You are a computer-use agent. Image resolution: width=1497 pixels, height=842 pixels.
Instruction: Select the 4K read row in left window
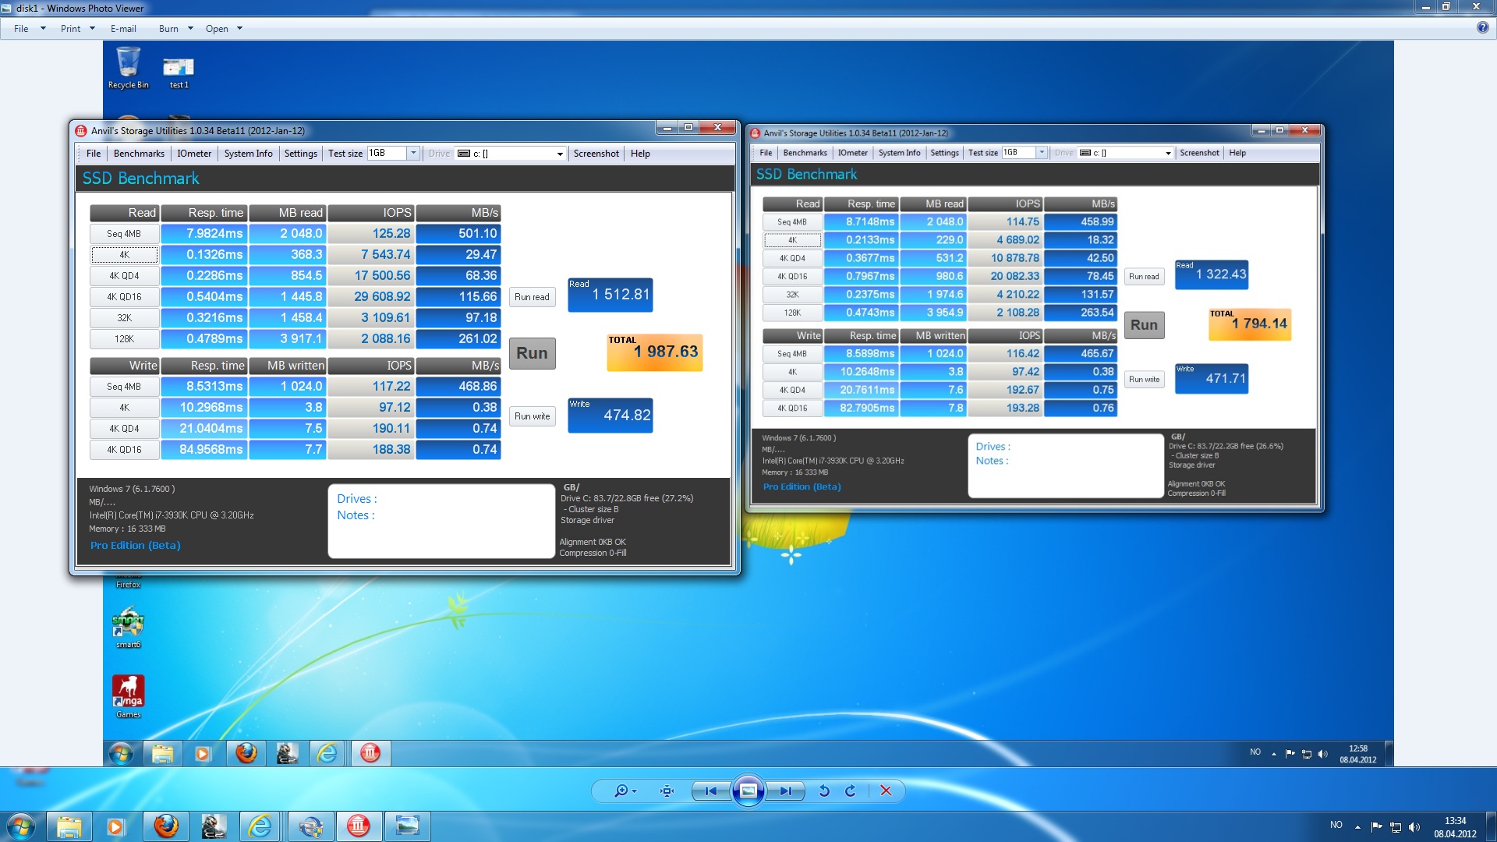[x=125, y=255]
